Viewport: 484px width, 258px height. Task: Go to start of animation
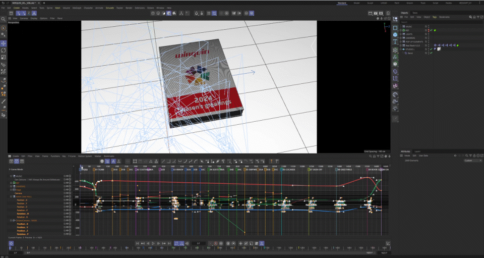[137, 243]
